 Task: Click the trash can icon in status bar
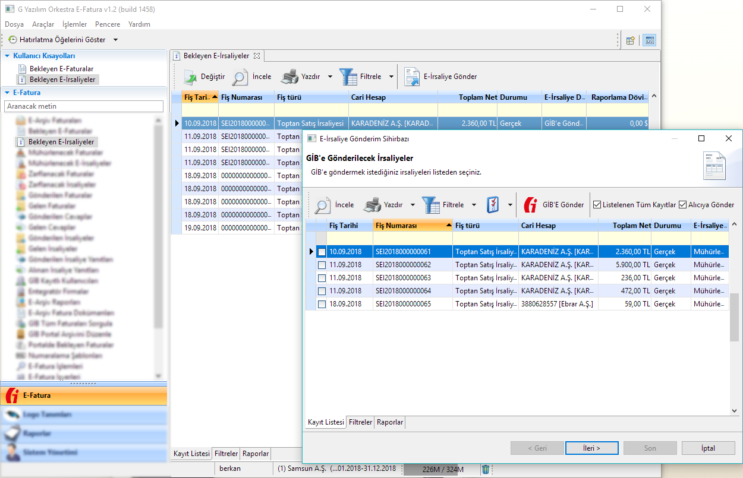click(x=486, y=469)
